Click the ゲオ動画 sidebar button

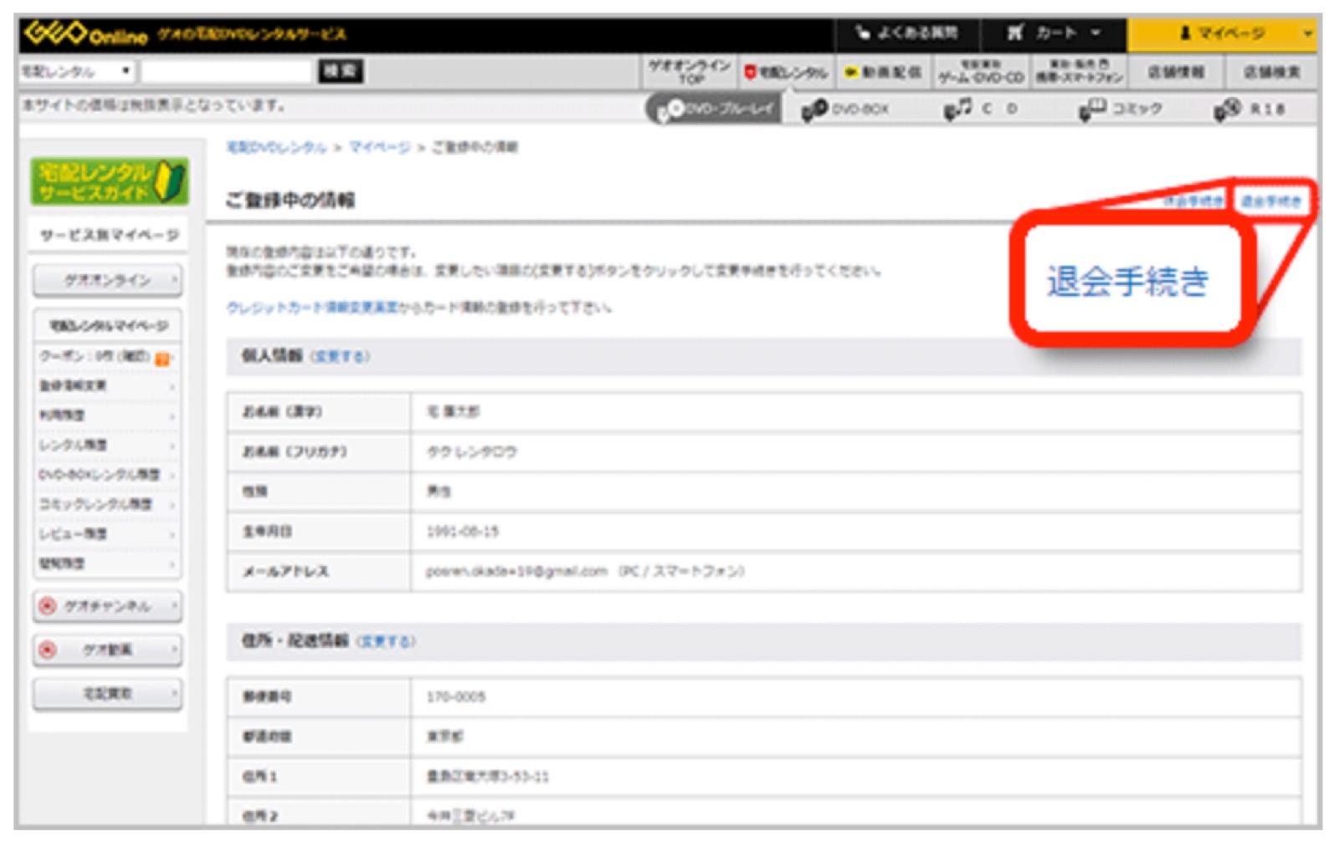coord(107,650)
